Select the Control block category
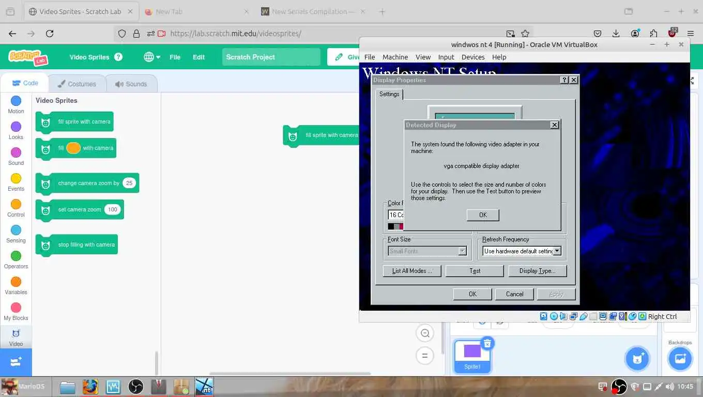This screenshot has width=703, height=397. coord(16,208)
